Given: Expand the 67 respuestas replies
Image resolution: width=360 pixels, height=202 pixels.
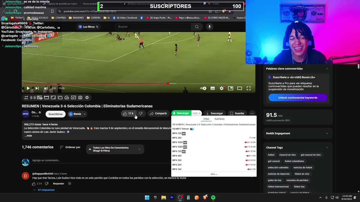Looking at the screenshot, I should (x=44, y=190).
